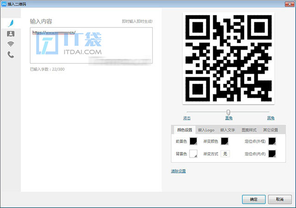Set corner style to 液态
Image resolution: width=296 pixels, height=208 pixels.
click(x=187, y=118)
